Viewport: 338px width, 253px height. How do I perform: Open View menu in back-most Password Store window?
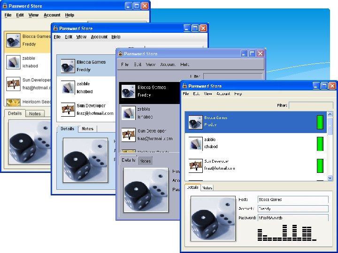(x=33, y=15)
